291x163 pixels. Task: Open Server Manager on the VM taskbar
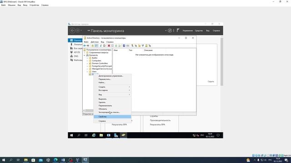pos(116,135)
